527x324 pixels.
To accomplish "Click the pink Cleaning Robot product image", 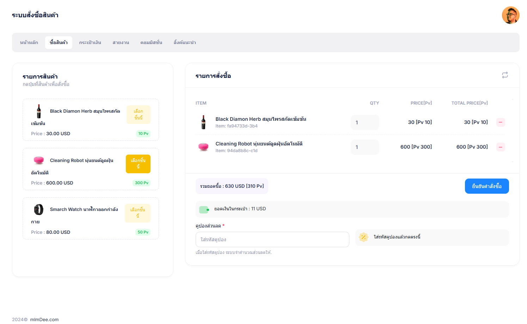I will (39, 160).
